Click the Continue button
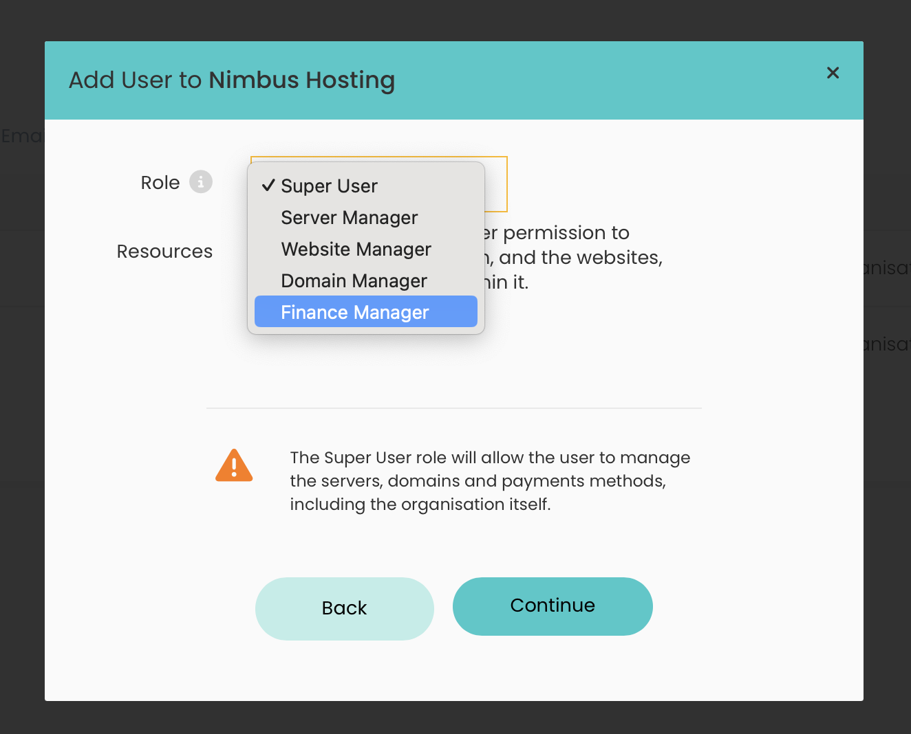Screen dimensions: 911x734 (553, 606)
